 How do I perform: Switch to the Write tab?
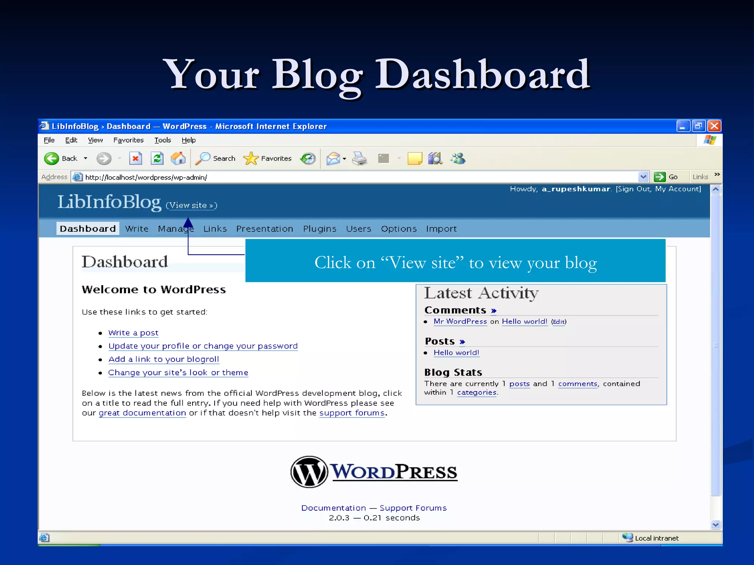pos(137,228)
